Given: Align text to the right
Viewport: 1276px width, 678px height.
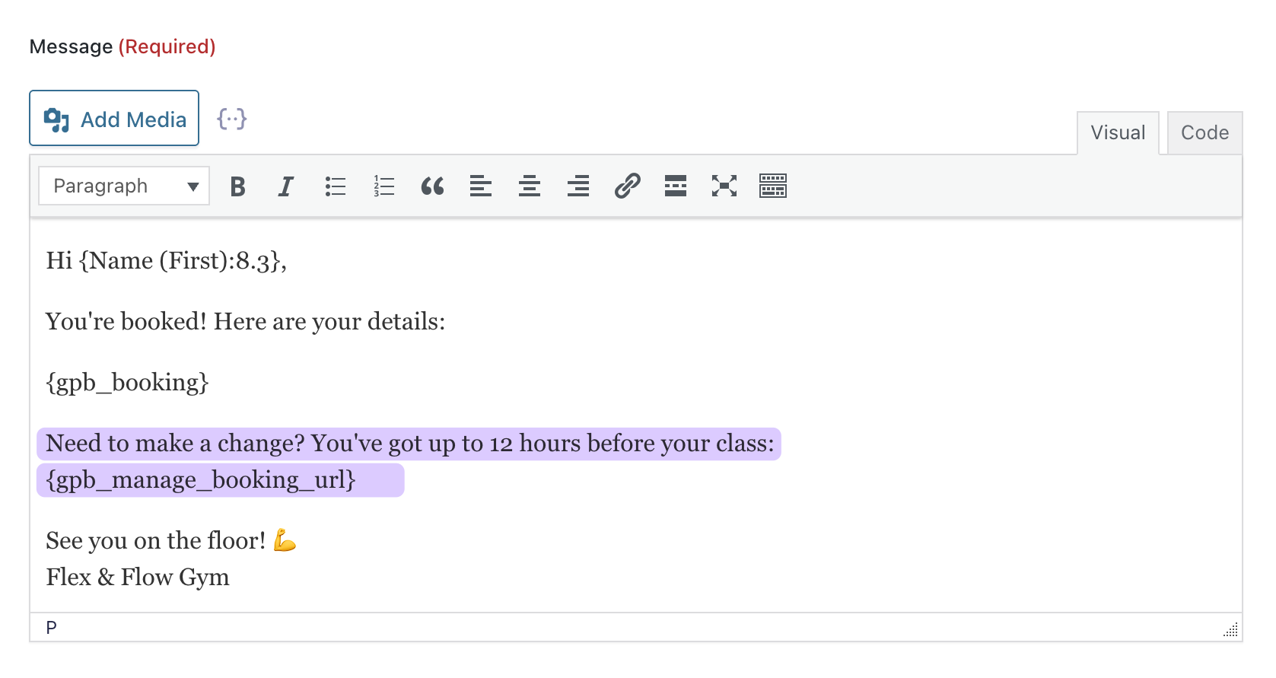Looking at the screenshot, I should click(x=578, y=186).
